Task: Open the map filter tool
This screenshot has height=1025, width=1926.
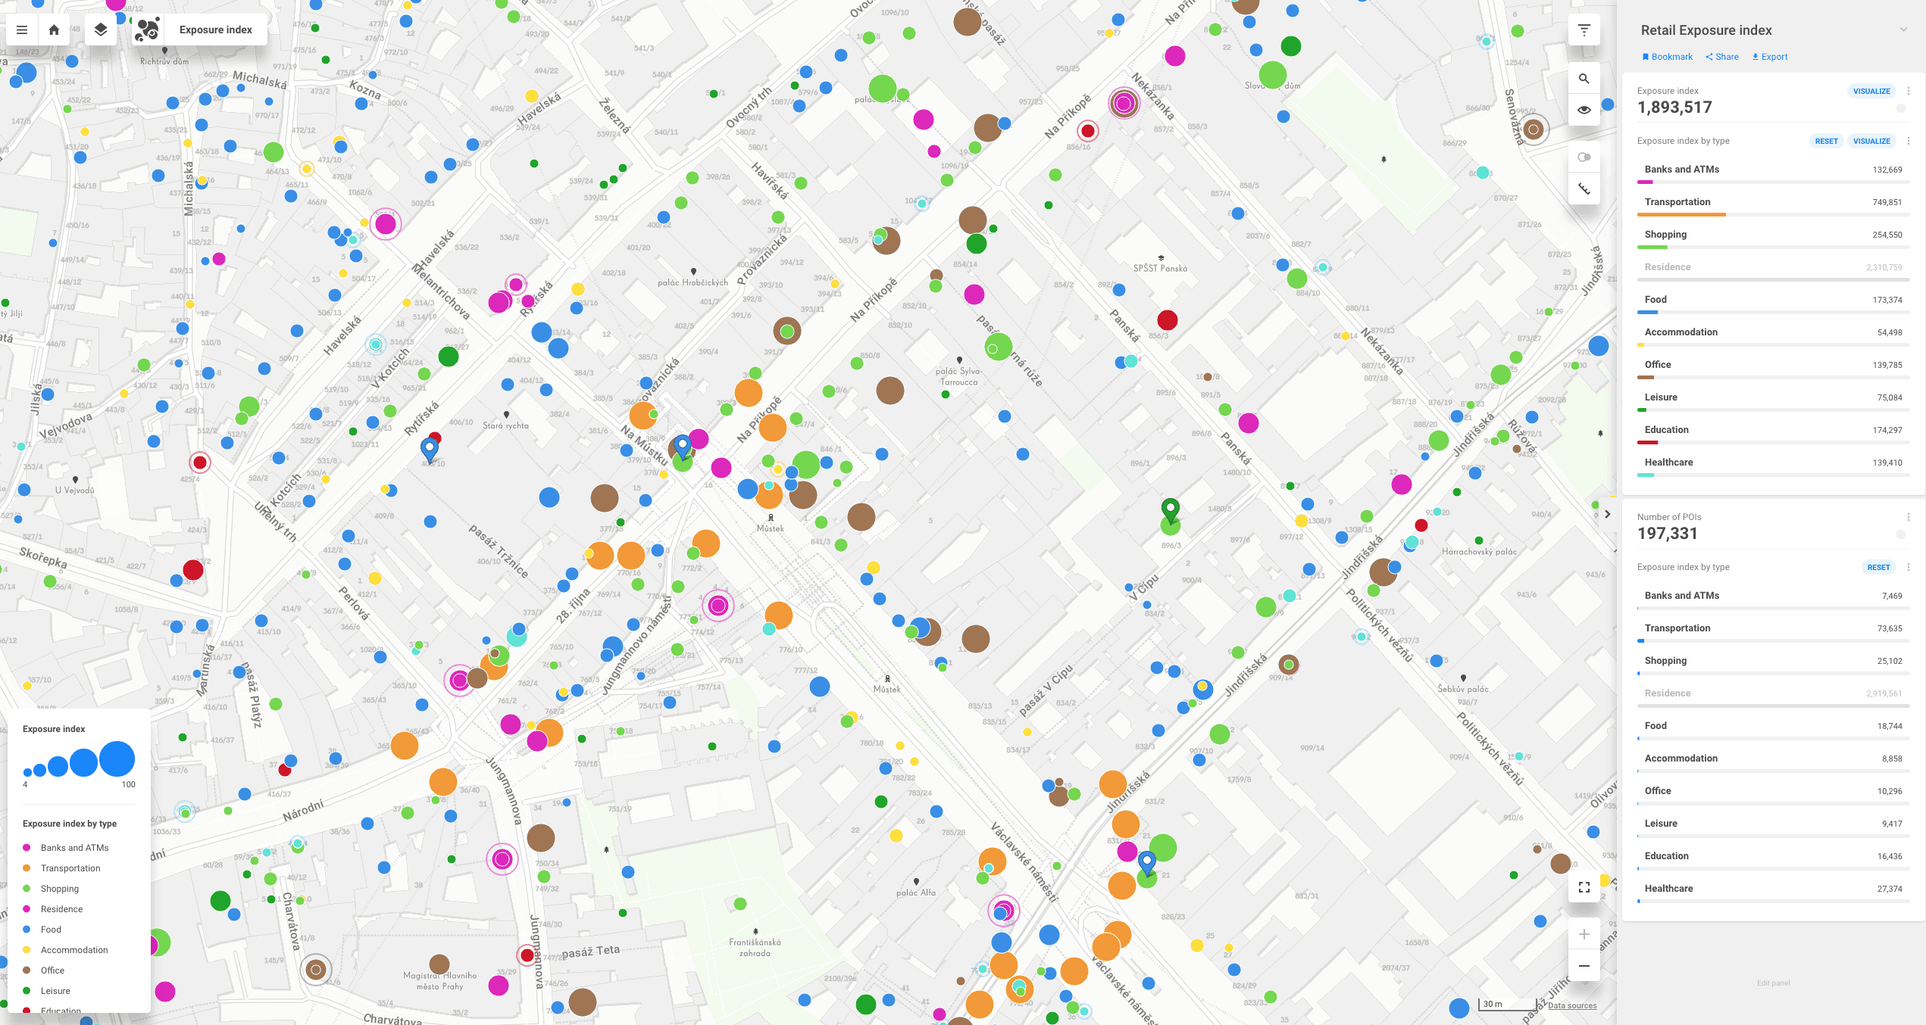Action: pyautogui.click(x=1584, y=30)
